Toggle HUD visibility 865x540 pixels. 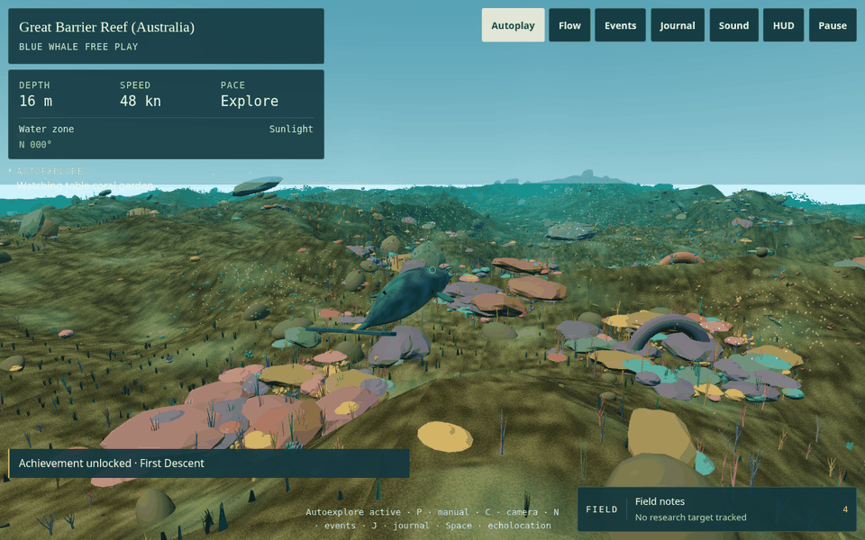783,25
